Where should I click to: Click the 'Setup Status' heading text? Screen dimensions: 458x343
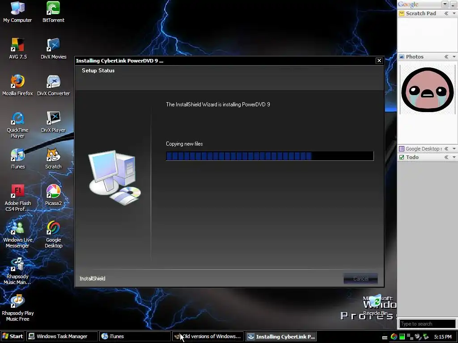point(98,71)
